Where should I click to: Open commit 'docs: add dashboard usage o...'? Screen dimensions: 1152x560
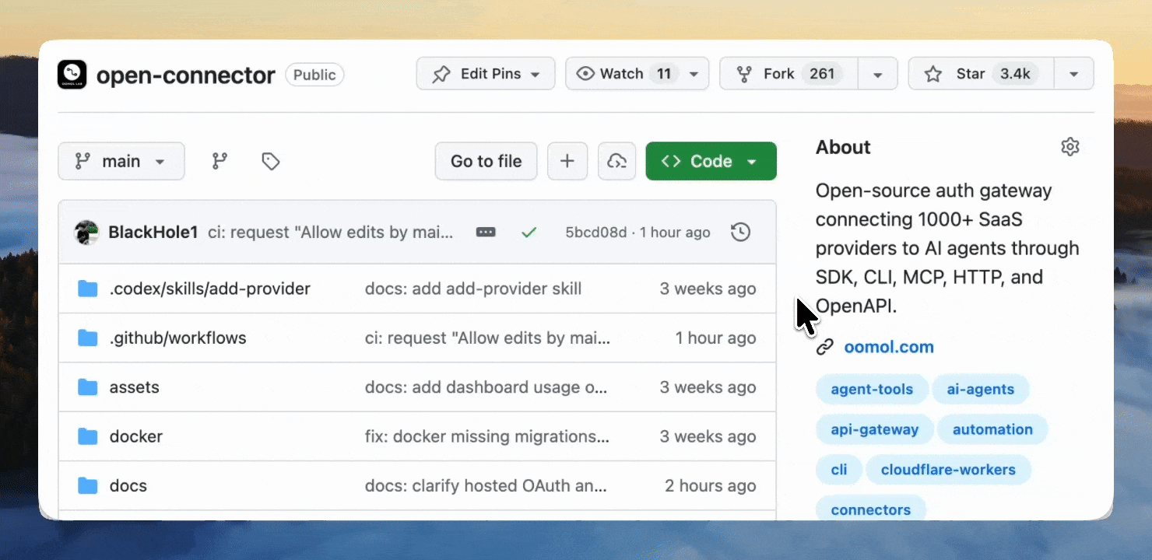point(486,387)
